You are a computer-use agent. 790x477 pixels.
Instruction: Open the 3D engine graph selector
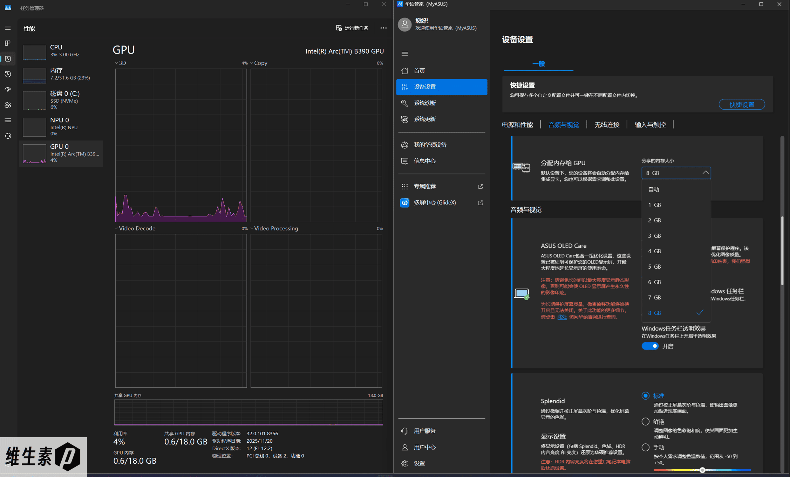coord(120,63)
